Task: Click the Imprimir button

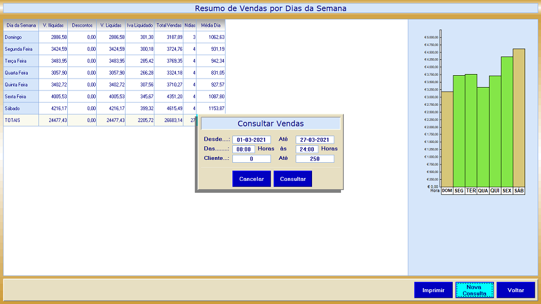Action: [433, 290]
